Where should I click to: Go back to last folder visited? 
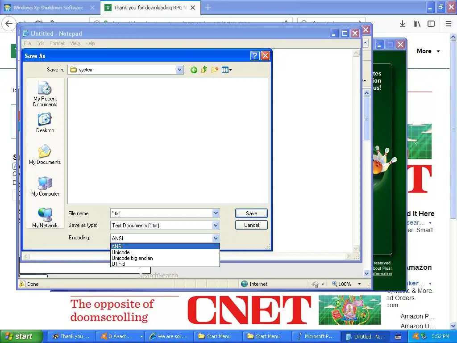pyautogui.click(x=194, y=70)
